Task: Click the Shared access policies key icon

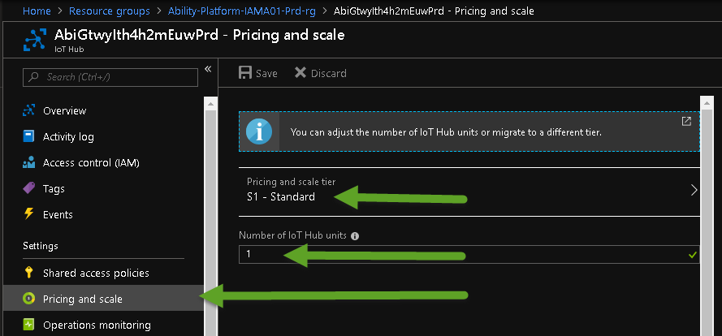Action: (x=29, y=273)
